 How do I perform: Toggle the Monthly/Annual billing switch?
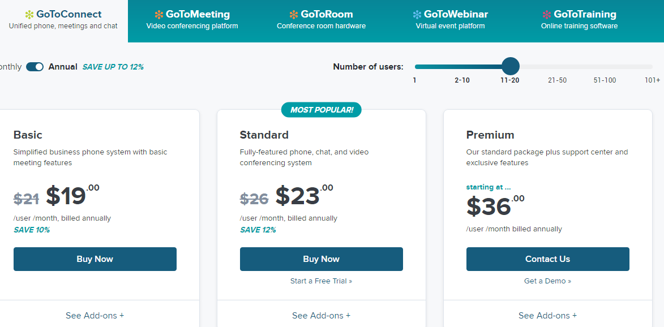coord(35,67)
